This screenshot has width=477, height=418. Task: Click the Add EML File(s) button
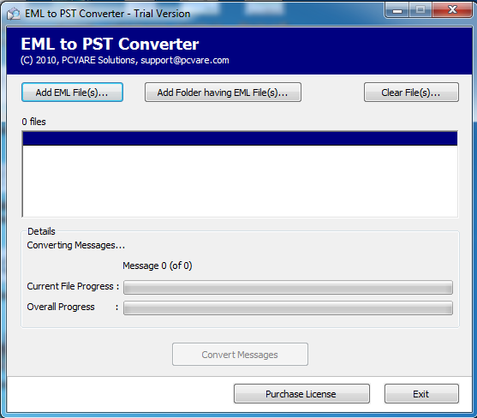point(72,93)
